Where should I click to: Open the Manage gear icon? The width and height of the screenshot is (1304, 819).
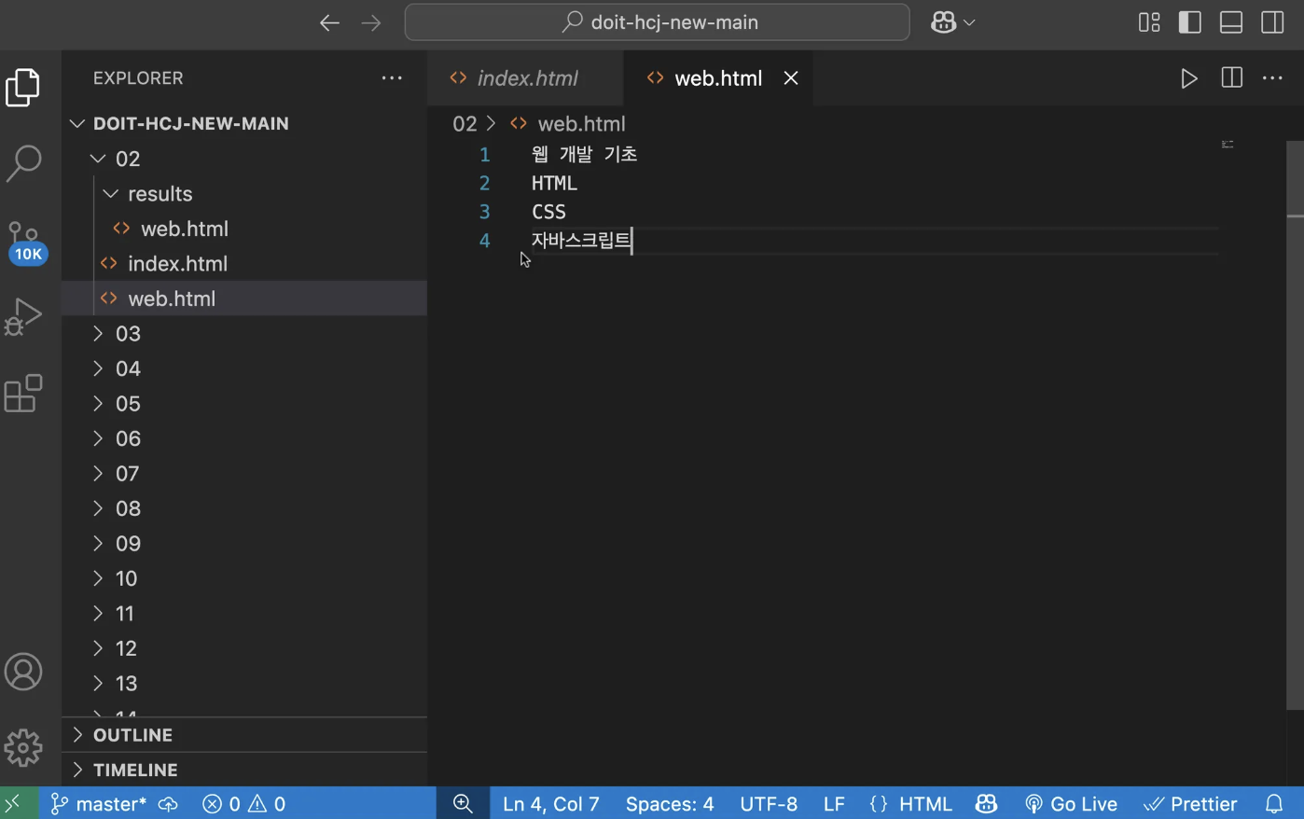tap(23, 747)
